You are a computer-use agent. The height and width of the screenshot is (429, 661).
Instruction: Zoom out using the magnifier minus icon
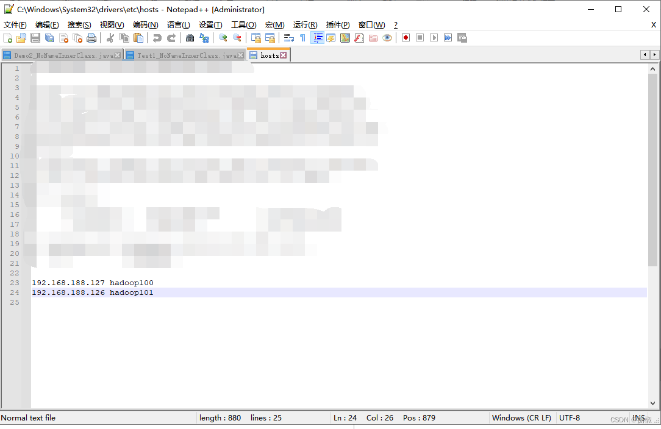point(237,38)
